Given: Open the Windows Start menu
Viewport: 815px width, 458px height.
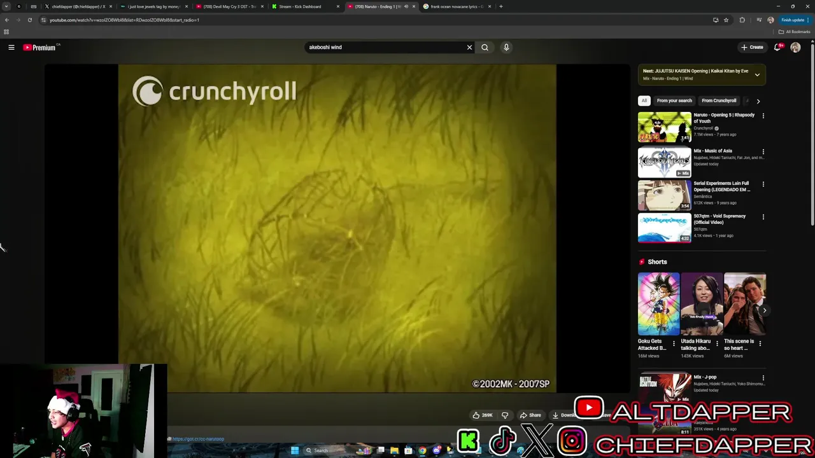Looking at the screenshot, I should point(295,450).
